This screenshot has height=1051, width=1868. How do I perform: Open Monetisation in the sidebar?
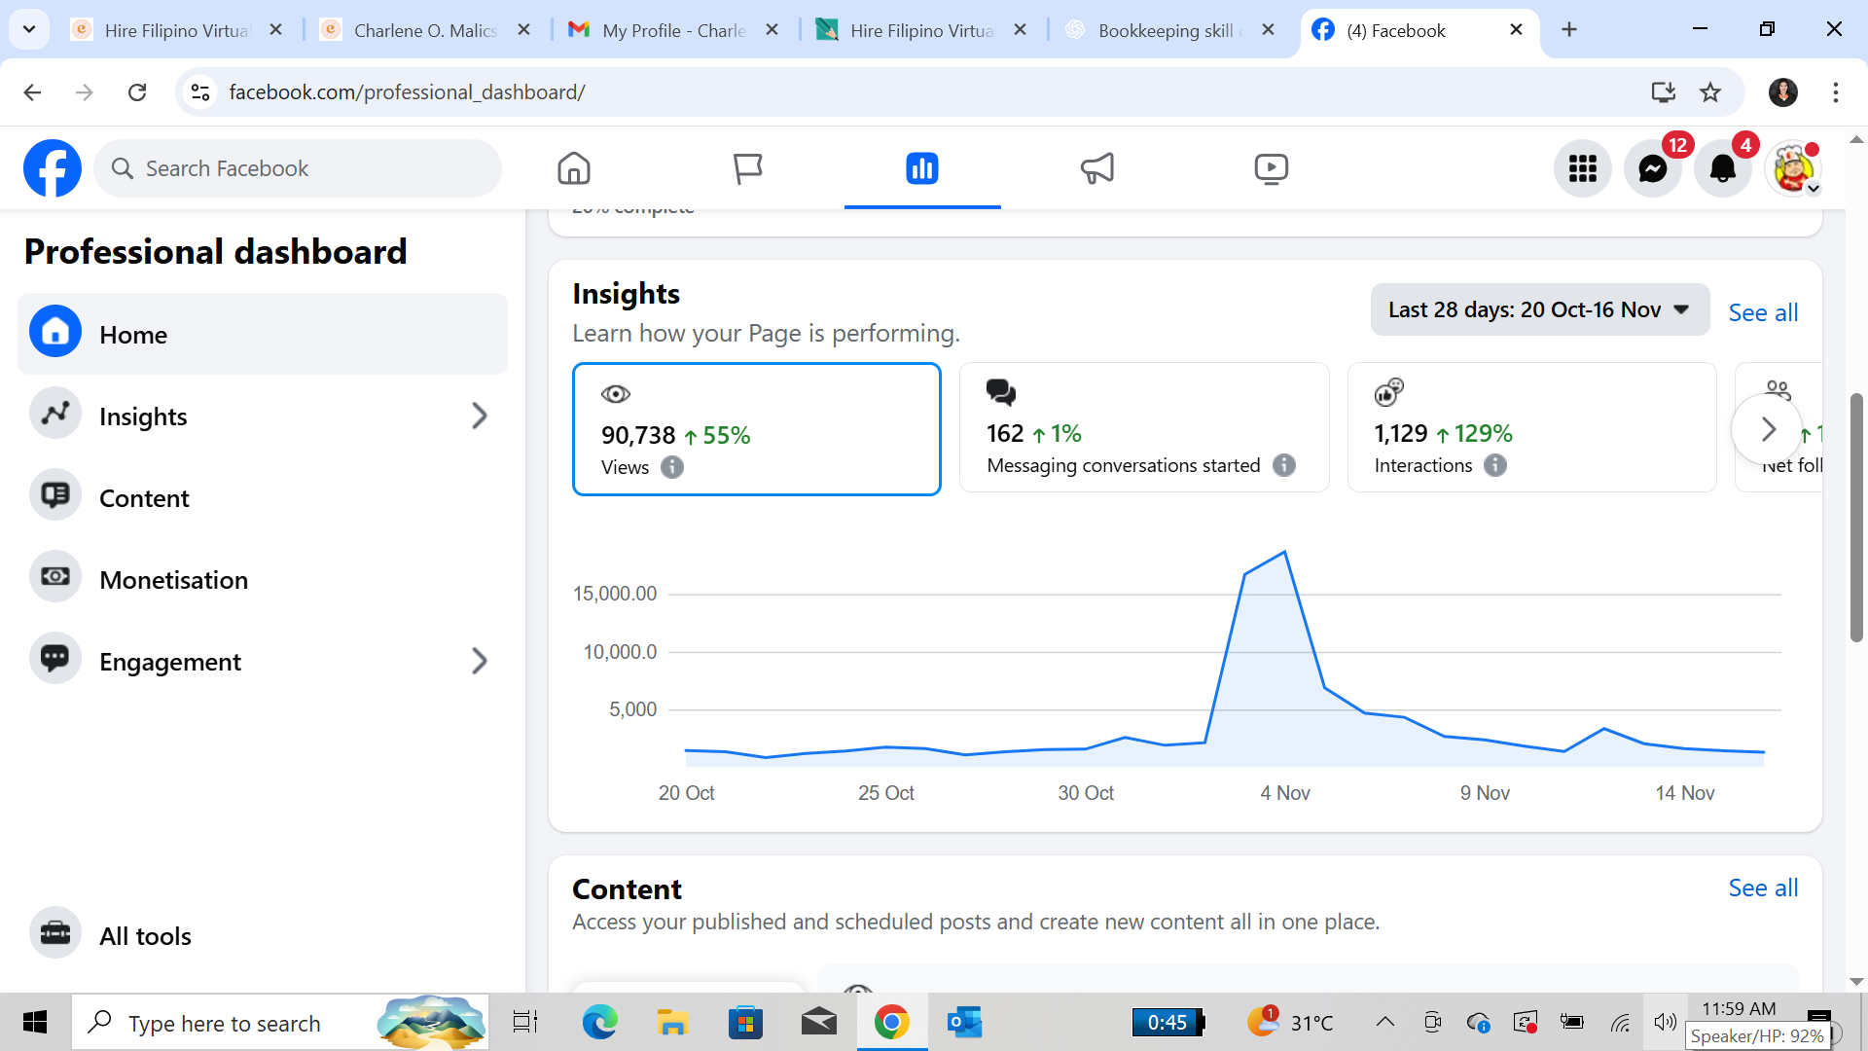173,580
